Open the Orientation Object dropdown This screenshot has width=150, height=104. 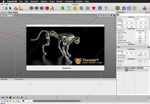(x=141, y=55)
